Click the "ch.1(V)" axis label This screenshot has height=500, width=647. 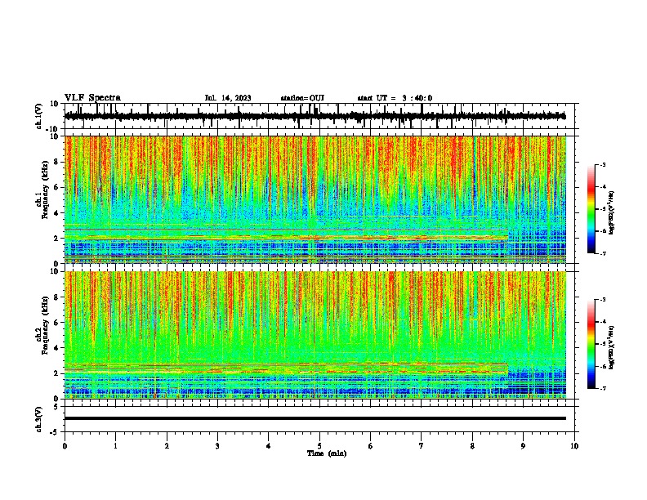click(39, 116)
